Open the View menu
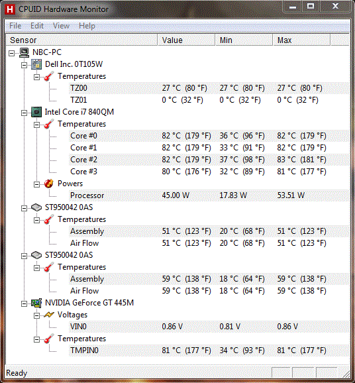Screen dimensions: 355x383 61,26
